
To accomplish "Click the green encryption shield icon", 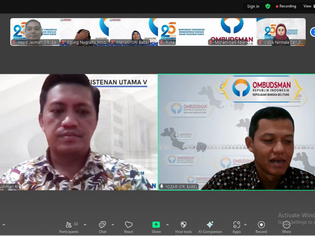I will pos(268,6).
